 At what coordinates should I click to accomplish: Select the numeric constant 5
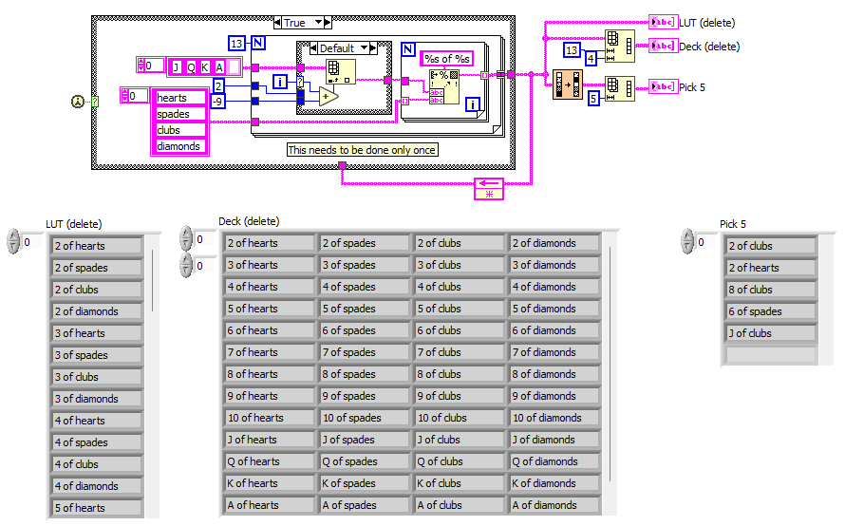[x=593, y=98]
